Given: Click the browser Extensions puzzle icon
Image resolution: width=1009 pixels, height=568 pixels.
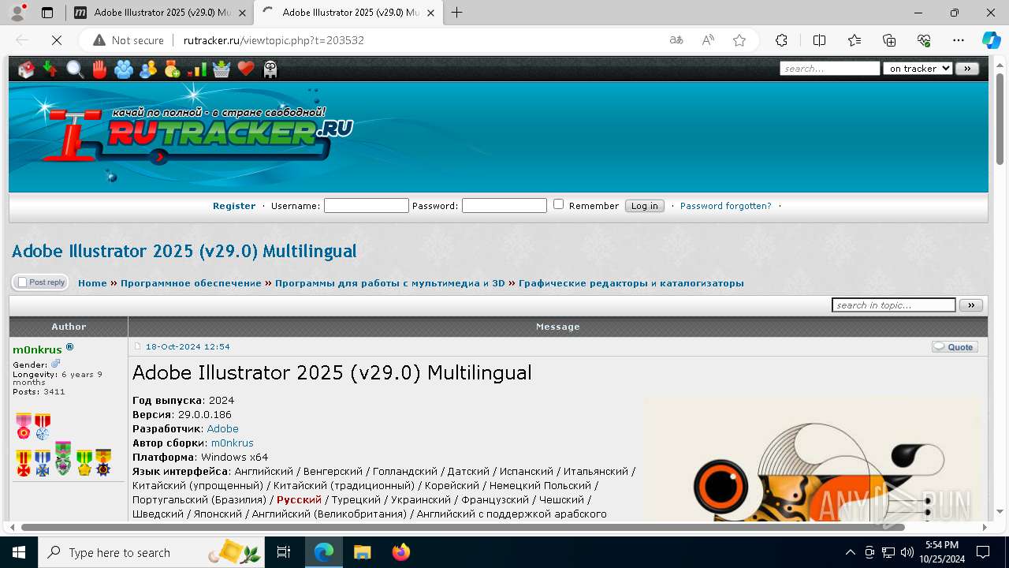Looking at the screenshot, I should (x=781, y=40).
